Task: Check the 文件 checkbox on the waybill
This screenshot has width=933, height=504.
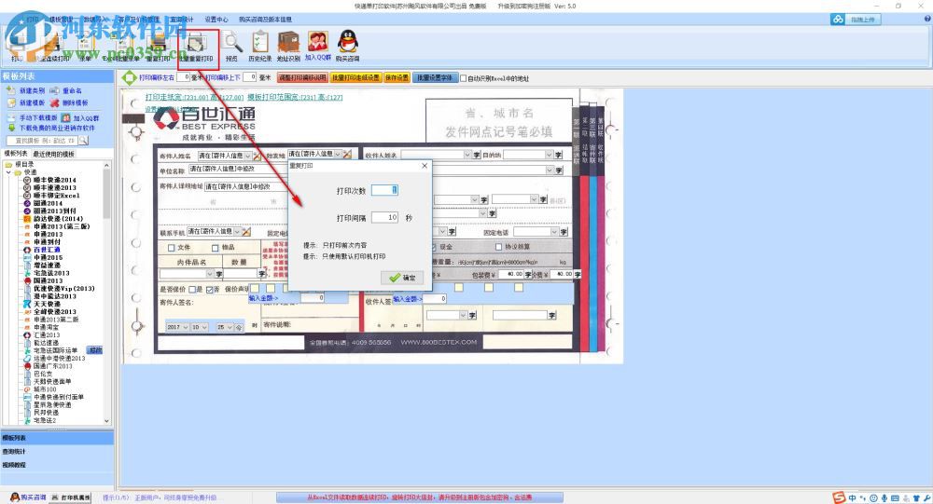Action: coord(172,247)
